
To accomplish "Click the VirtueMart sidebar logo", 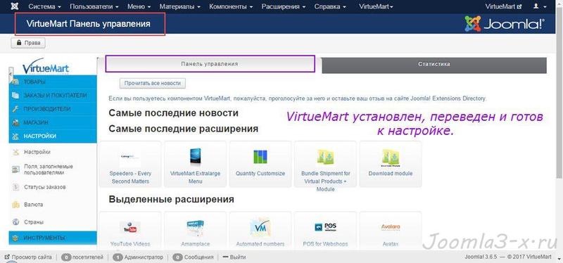I will tap(46, 66).
